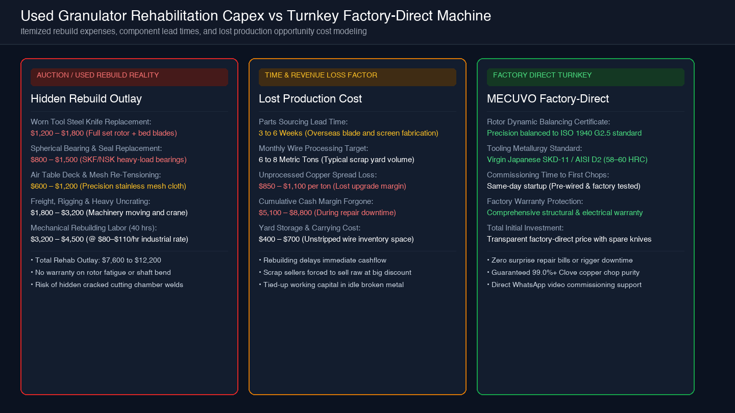Viewport: 735px width, 413px height.
Task: Click the Same-day startup value
Action: pyautogui.click(x=563, y=186)
